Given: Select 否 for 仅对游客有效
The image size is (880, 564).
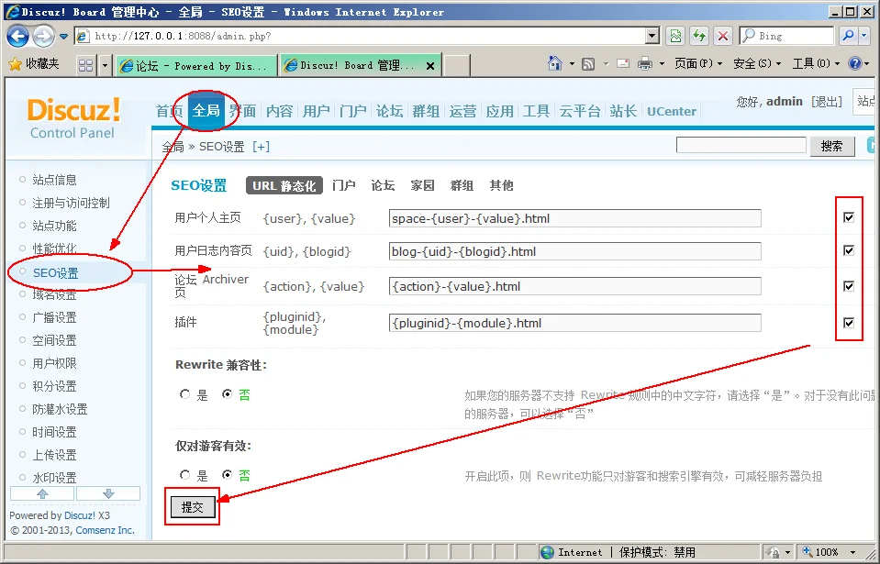Looking at the screenshot, I should pyautogui.click(x=227, y=475).
